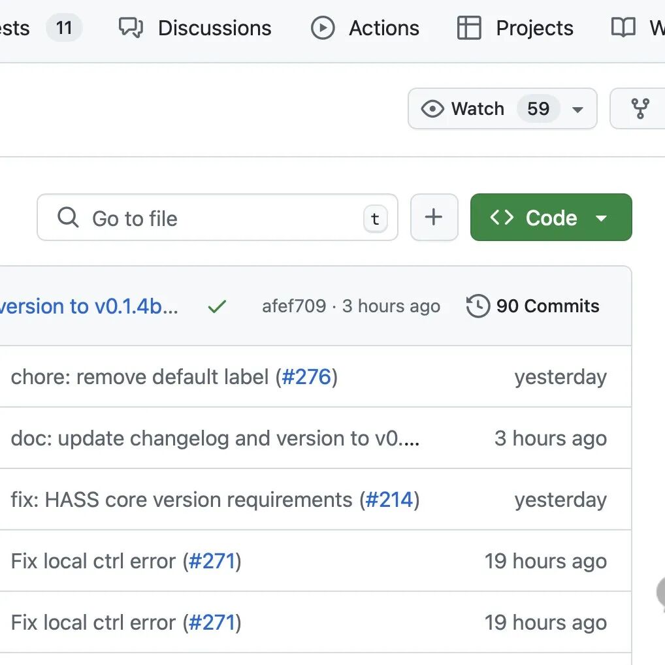Image resolution: width=665 pixels, height=665 pixels.
Task: Click the eye icon on Watch
Action: 432,108
